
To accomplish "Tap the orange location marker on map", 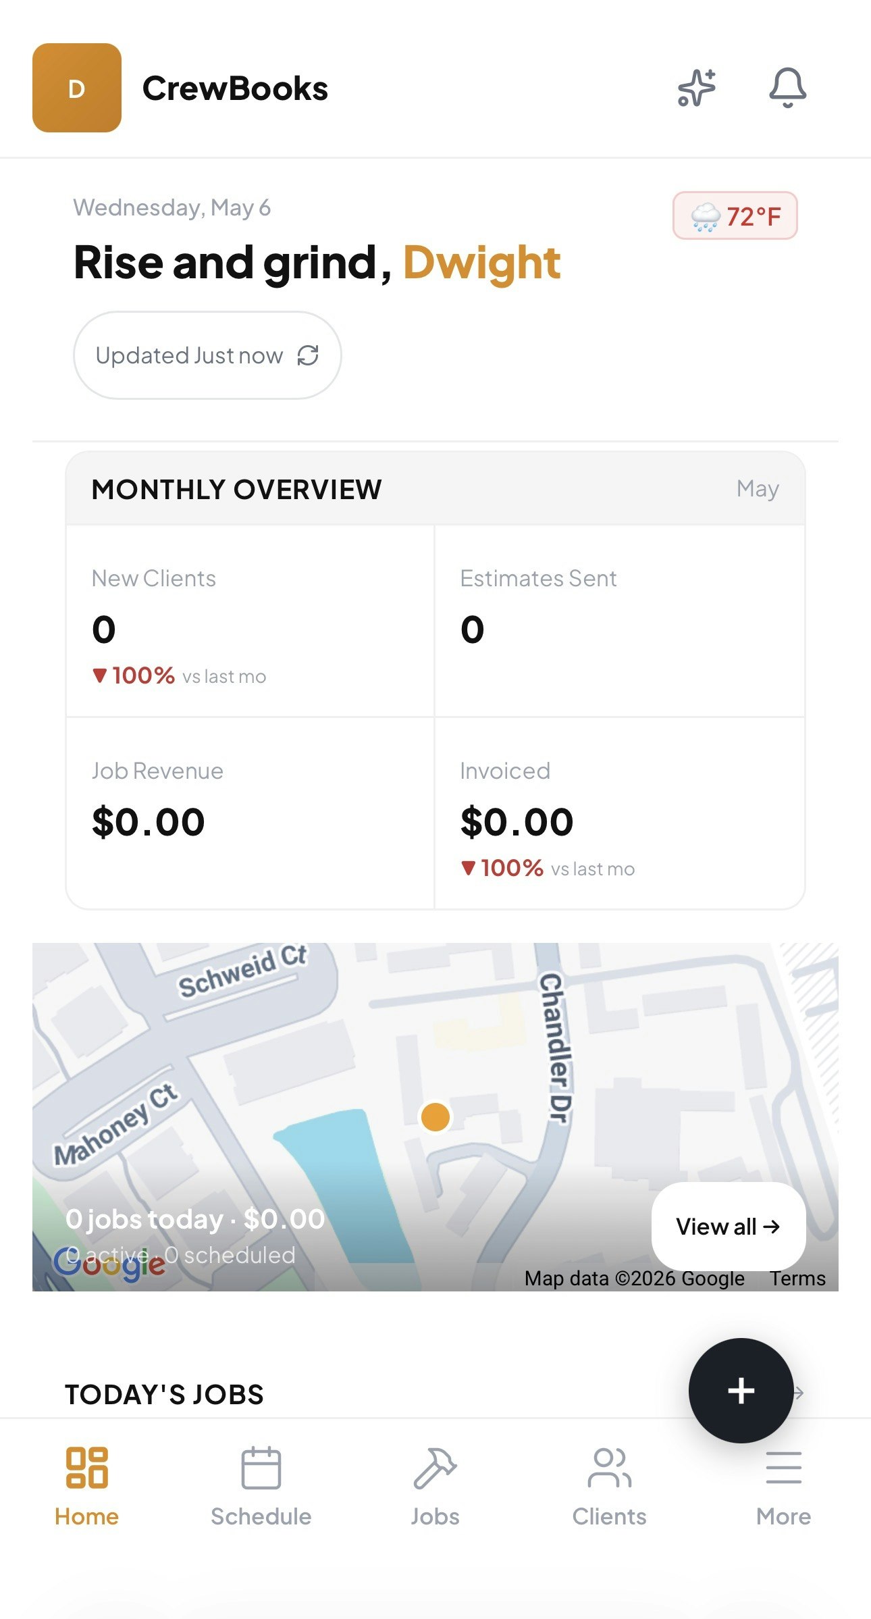I will tap(435, 1116).
